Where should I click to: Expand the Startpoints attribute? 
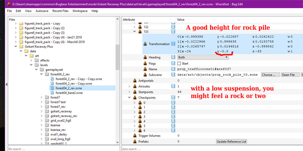pos(130,92)
